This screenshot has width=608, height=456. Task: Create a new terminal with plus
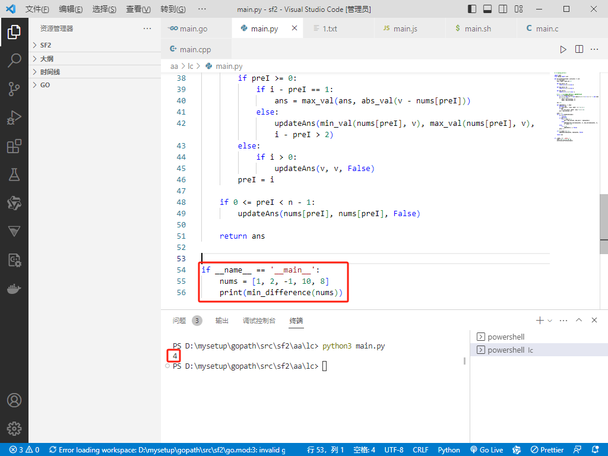coord(539,320)
